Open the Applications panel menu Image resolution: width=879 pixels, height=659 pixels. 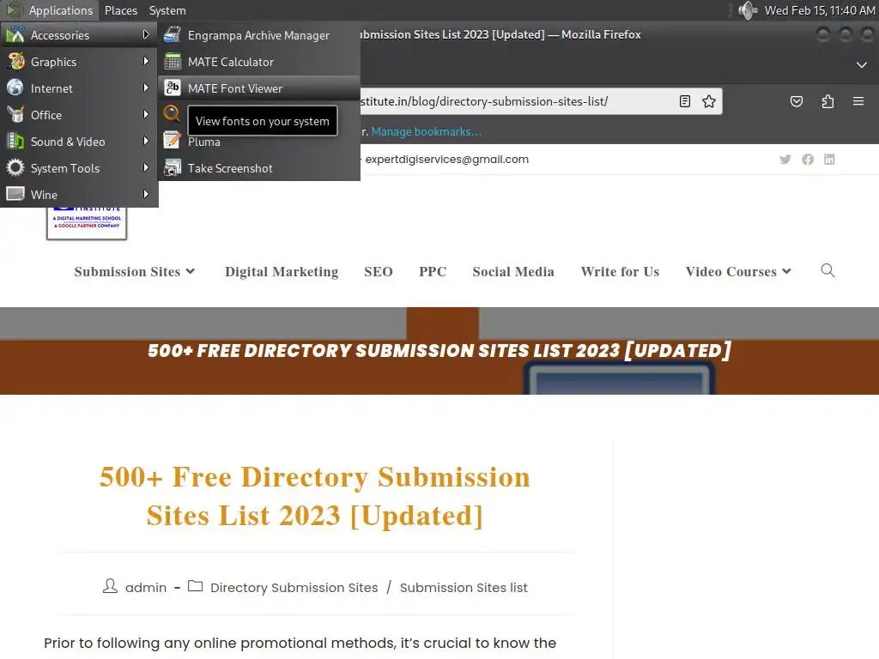pos(50,10)
